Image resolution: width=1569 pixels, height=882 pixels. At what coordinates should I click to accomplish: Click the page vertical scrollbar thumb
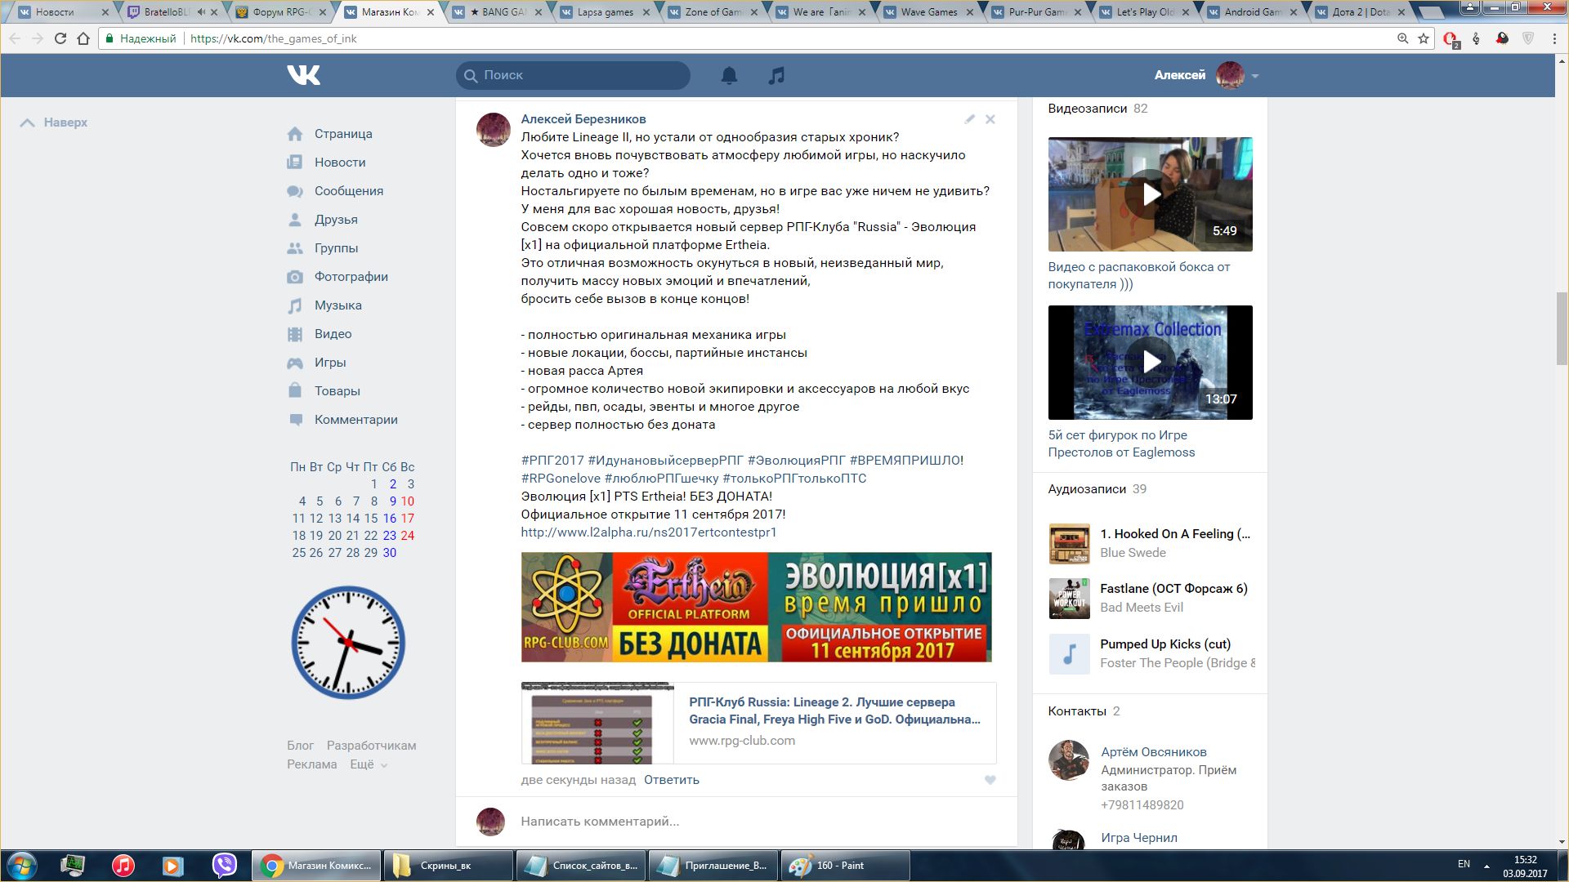tap(1562, 328)
